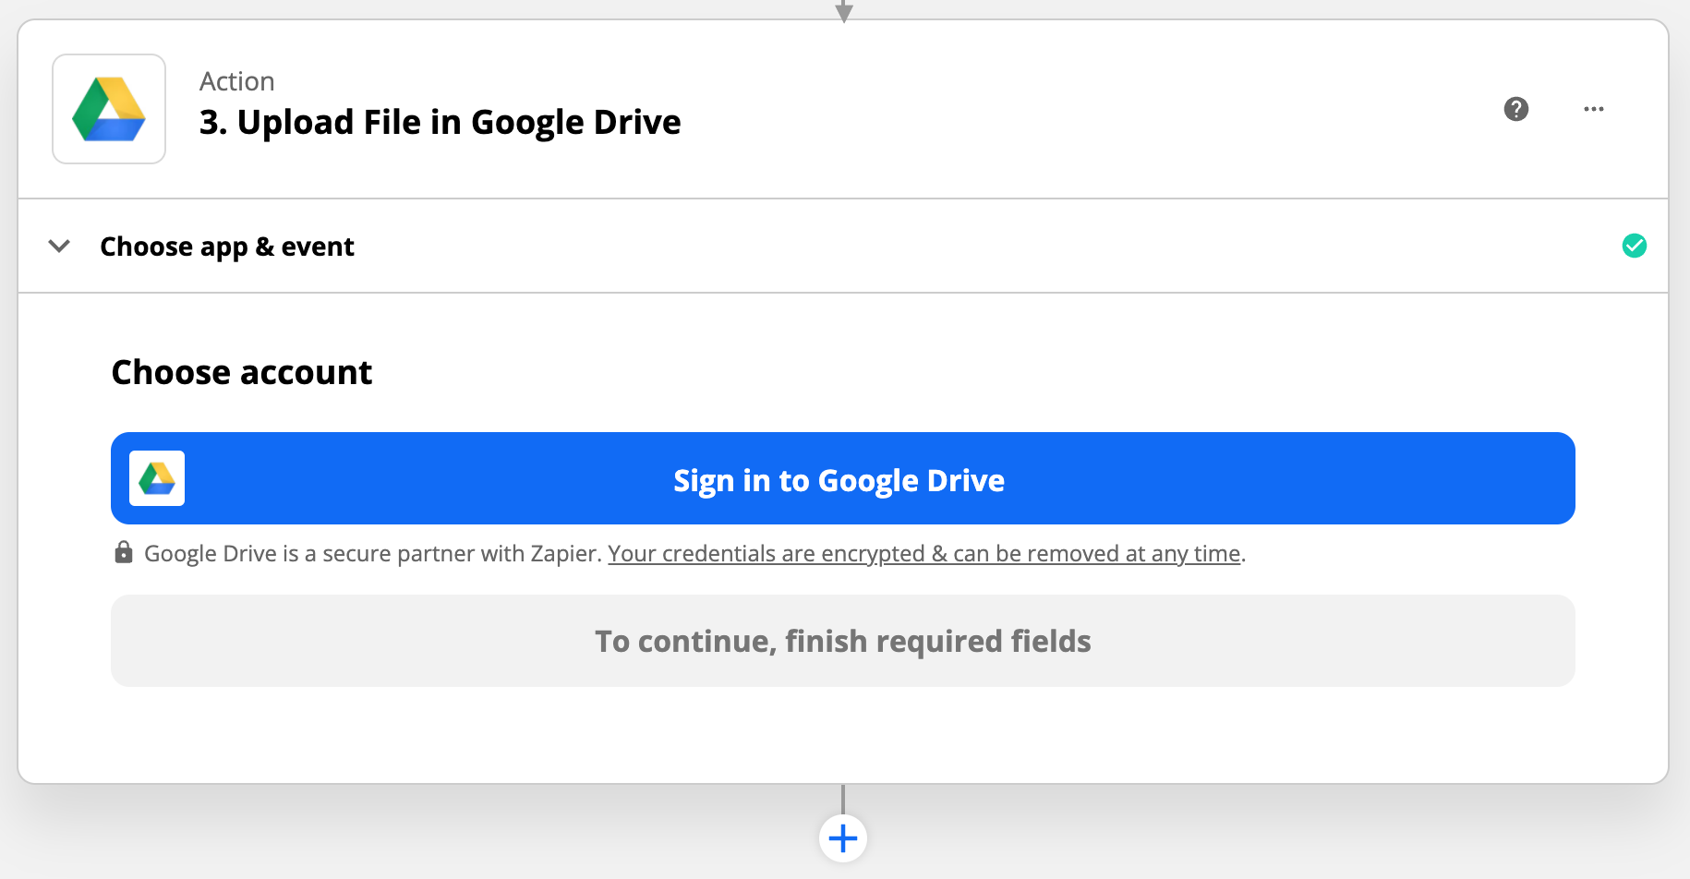Screen dimensions: 1690x879
Task: Click the Action label above the step title
Action: tap(236, 81)
